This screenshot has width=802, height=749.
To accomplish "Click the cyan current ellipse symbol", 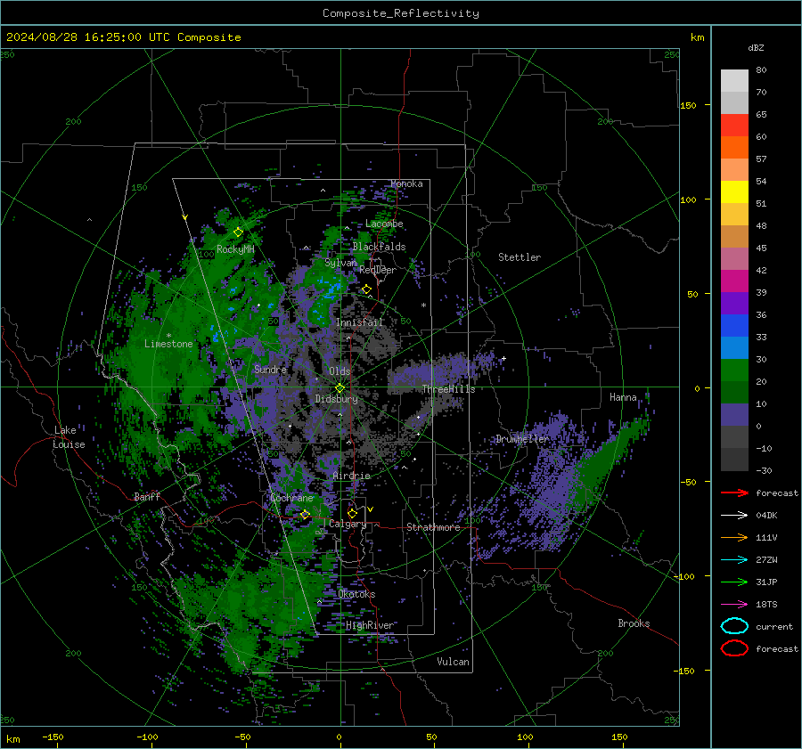I will pyautogui.click(x=734, y=626).
